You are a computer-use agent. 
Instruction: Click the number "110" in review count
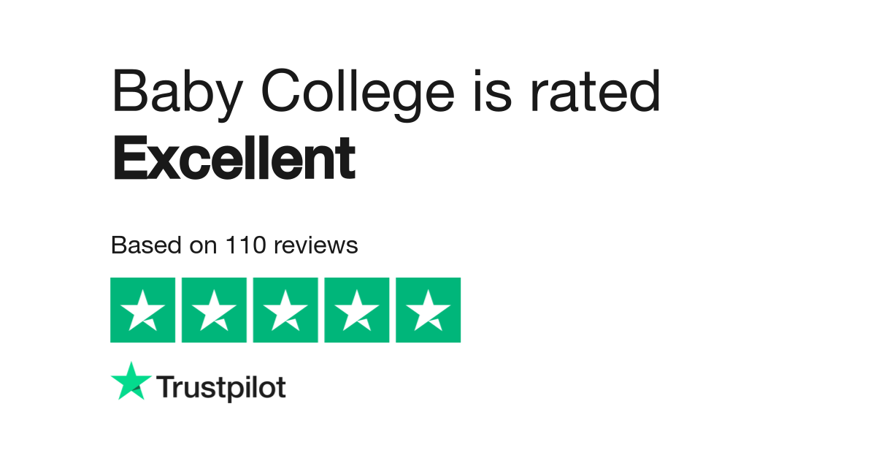click(240, 245)
